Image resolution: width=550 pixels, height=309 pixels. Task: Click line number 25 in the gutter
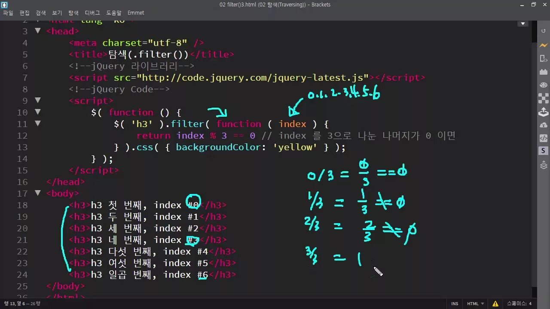[x=22, y=286]
